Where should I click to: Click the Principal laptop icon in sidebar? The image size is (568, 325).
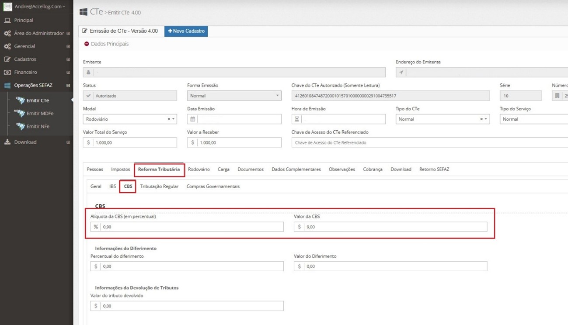[x=7, y=20]
